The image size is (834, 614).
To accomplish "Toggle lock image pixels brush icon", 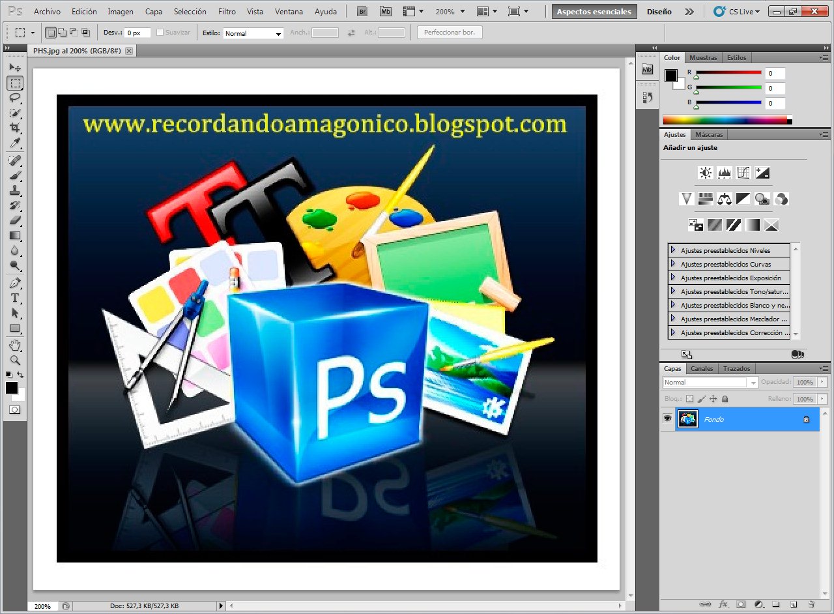I will 701,398.
